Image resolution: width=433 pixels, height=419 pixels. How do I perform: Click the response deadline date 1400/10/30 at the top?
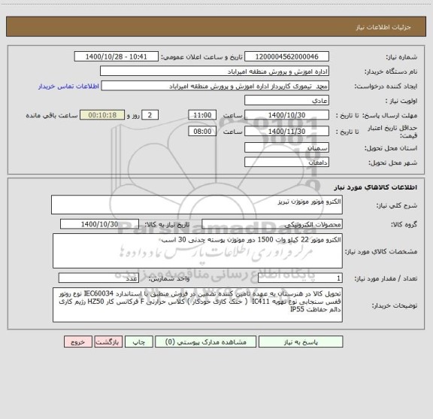[286, 115]
